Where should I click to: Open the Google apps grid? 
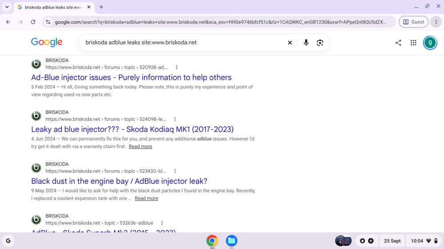(x=413, y=43)
